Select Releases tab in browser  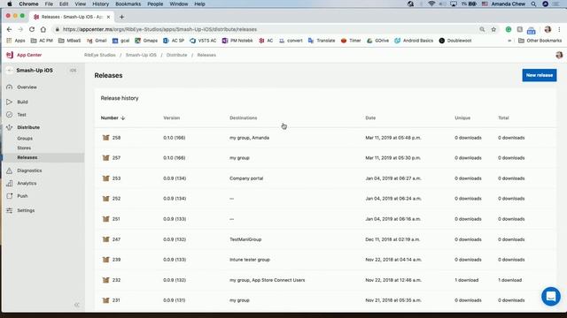(x=72, y=17)
